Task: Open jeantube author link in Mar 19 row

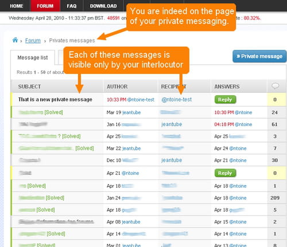Action: tap(131, 112)
